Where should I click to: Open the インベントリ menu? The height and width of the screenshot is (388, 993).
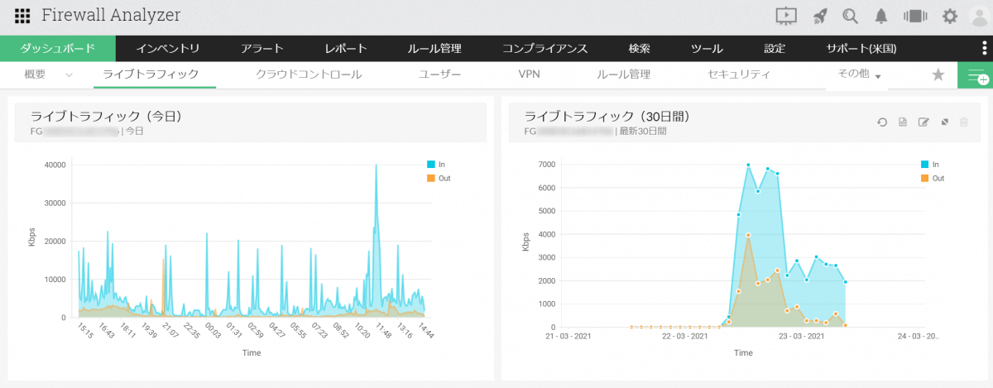point(168,48)
